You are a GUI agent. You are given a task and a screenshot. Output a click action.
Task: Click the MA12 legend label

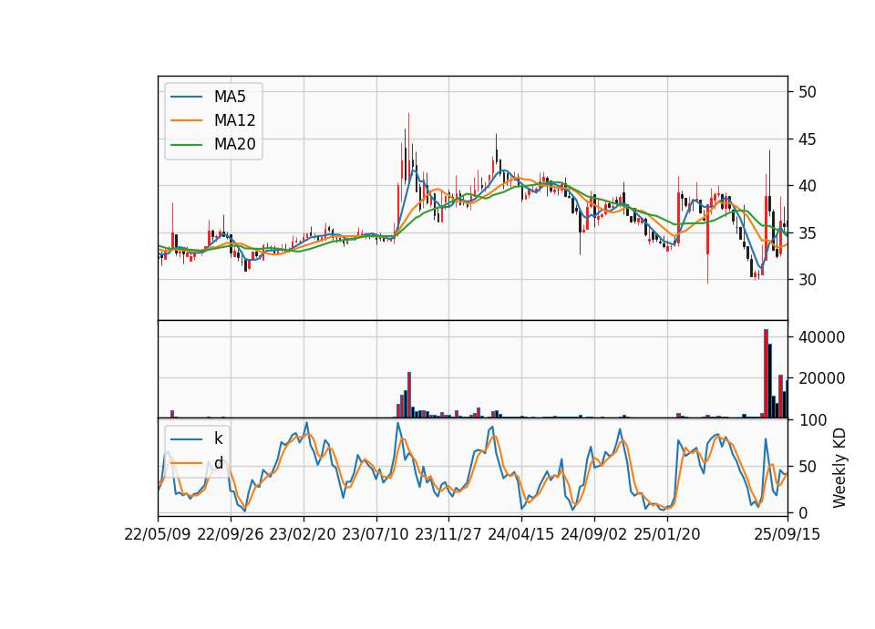coord(234,120)
